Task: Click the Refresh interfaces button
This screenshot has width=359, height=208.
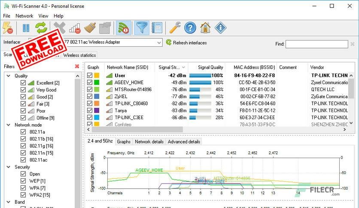Action: (186, 43)
